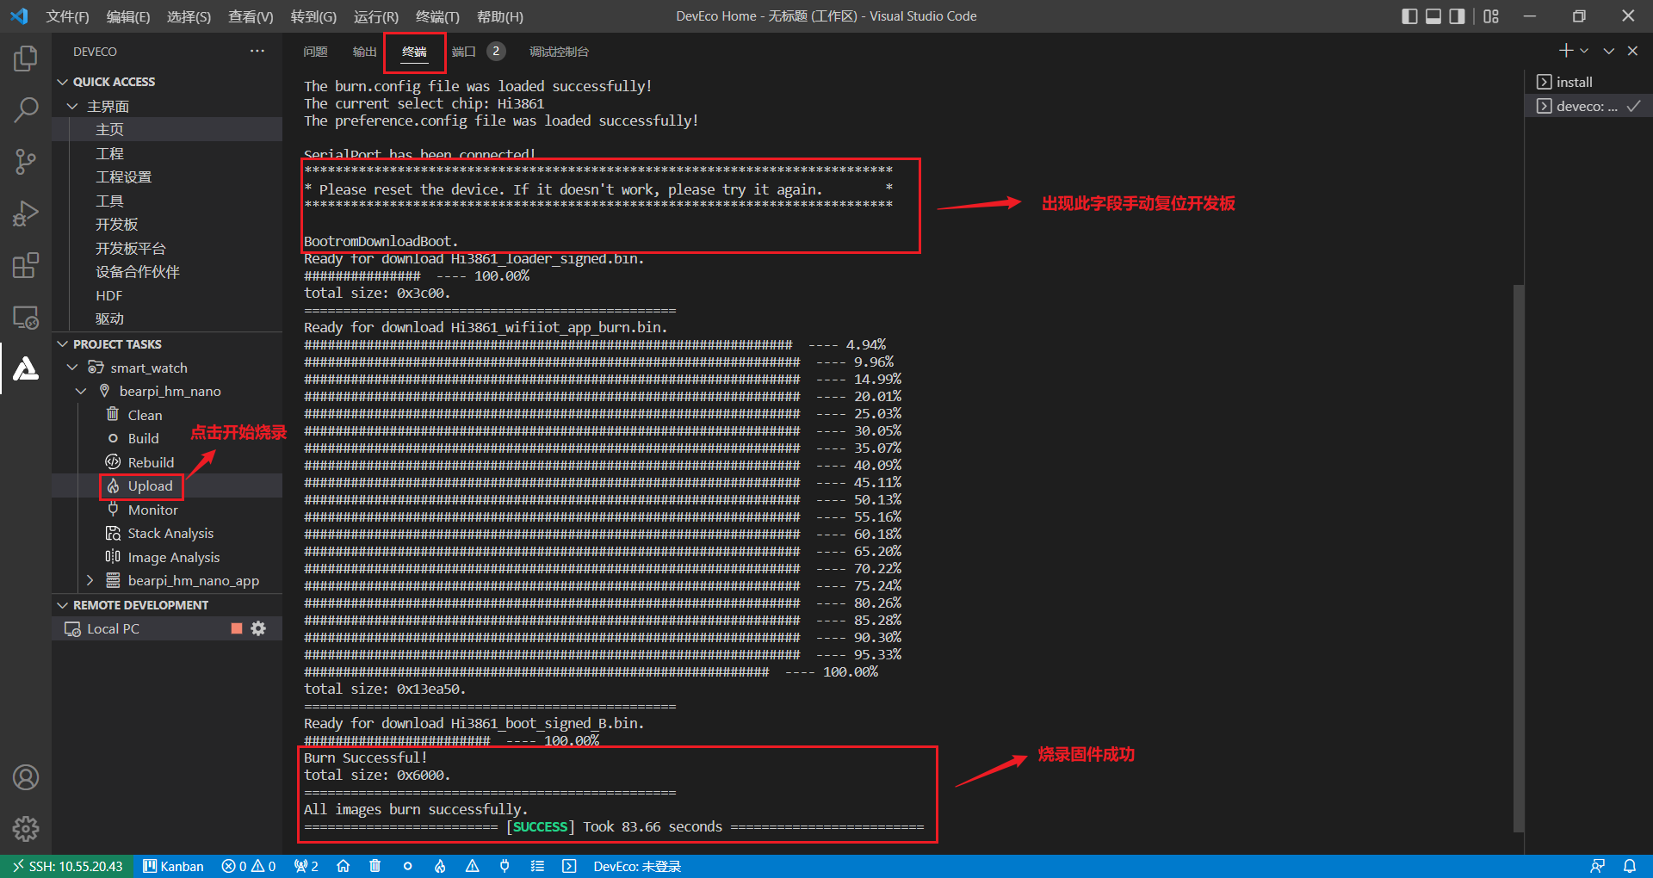1653x878 pixels.
Task: Open Local PC settings gear
Action: (x=258, y=628)
